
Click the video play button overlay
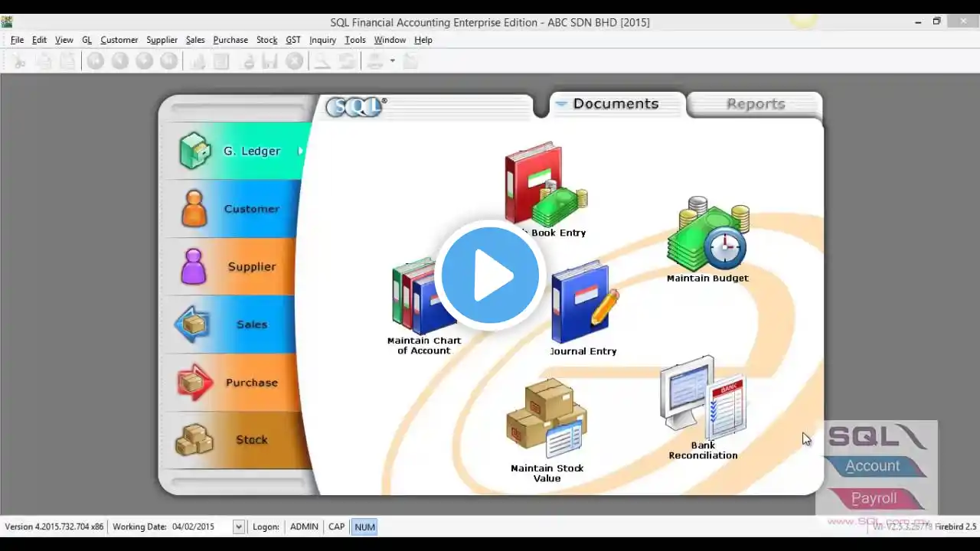click(x=490, y=275)
